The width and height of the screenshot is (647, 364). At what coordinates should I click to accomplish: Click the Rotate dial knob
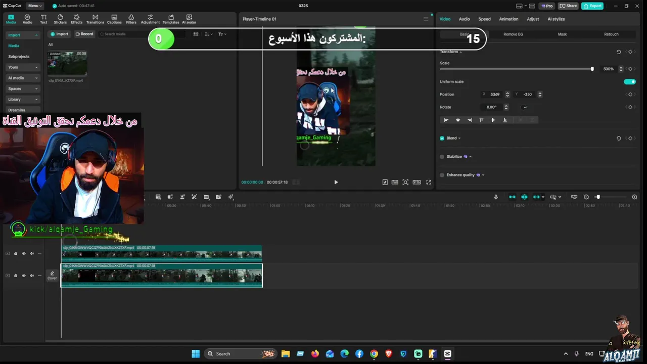click(525, 107)
